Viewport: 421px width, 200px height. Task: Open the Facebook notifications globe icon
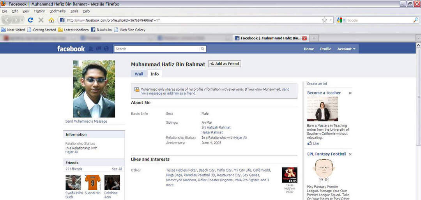point(106,49)
